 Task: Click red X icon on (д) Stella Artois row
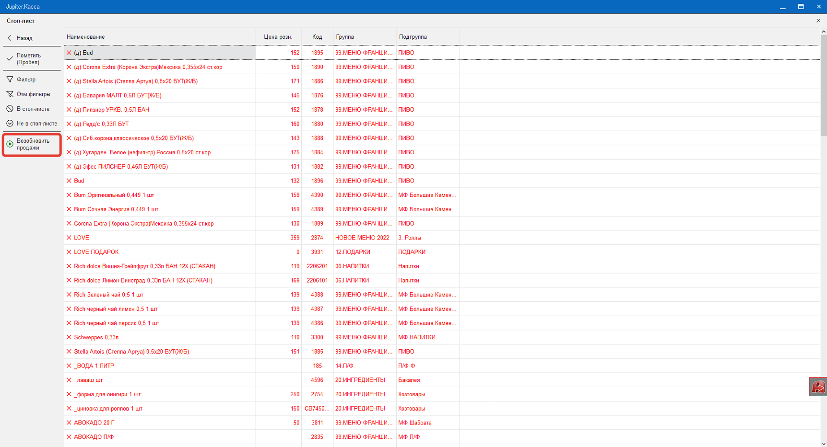tap(69, 81)
